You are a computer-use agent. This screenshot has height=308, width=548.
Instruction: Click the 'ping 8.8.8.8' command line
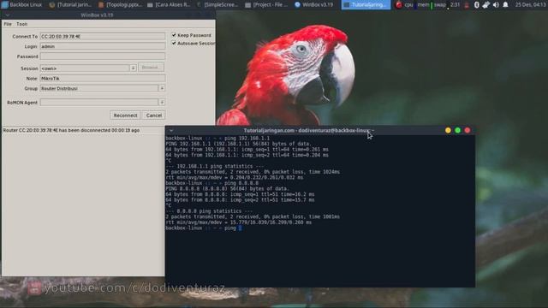click(x=212, y=183)
